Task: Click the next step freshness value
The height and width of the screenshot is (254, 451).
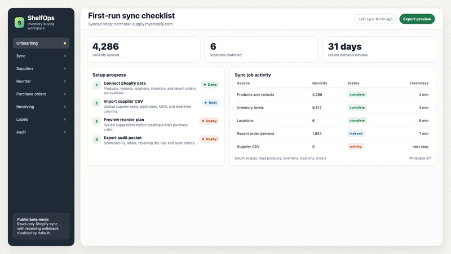Action: point(420,146)
